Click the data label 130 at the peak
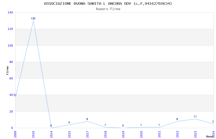 (x=33, y=18)
